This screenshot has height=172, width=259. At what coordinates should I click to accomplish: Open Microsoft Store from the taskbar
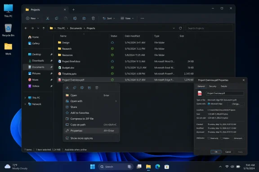(167, 167)
